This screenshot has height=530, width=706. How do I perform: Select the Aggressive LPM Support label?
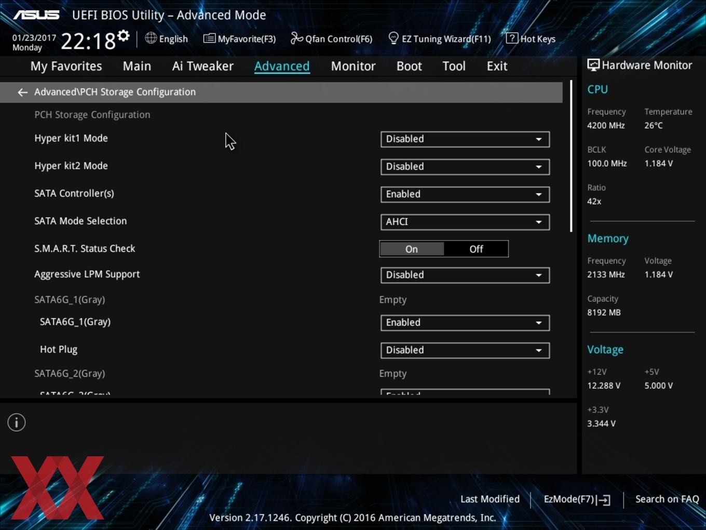87,274
